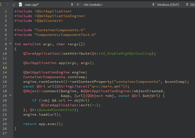Close the main.cpp document
The image size is (195, 138).
coord(78,5)
